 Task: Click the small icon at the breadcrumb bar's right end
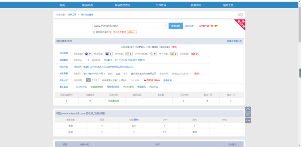click(240, 15)
